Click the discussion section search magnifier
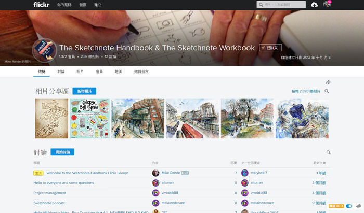Screen dimensions: 364x213 pos(328,152)
